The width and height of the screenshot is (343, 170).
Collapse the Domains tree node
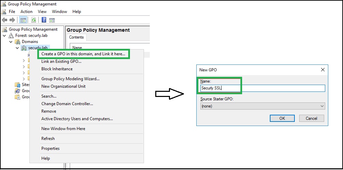[11, 42]
